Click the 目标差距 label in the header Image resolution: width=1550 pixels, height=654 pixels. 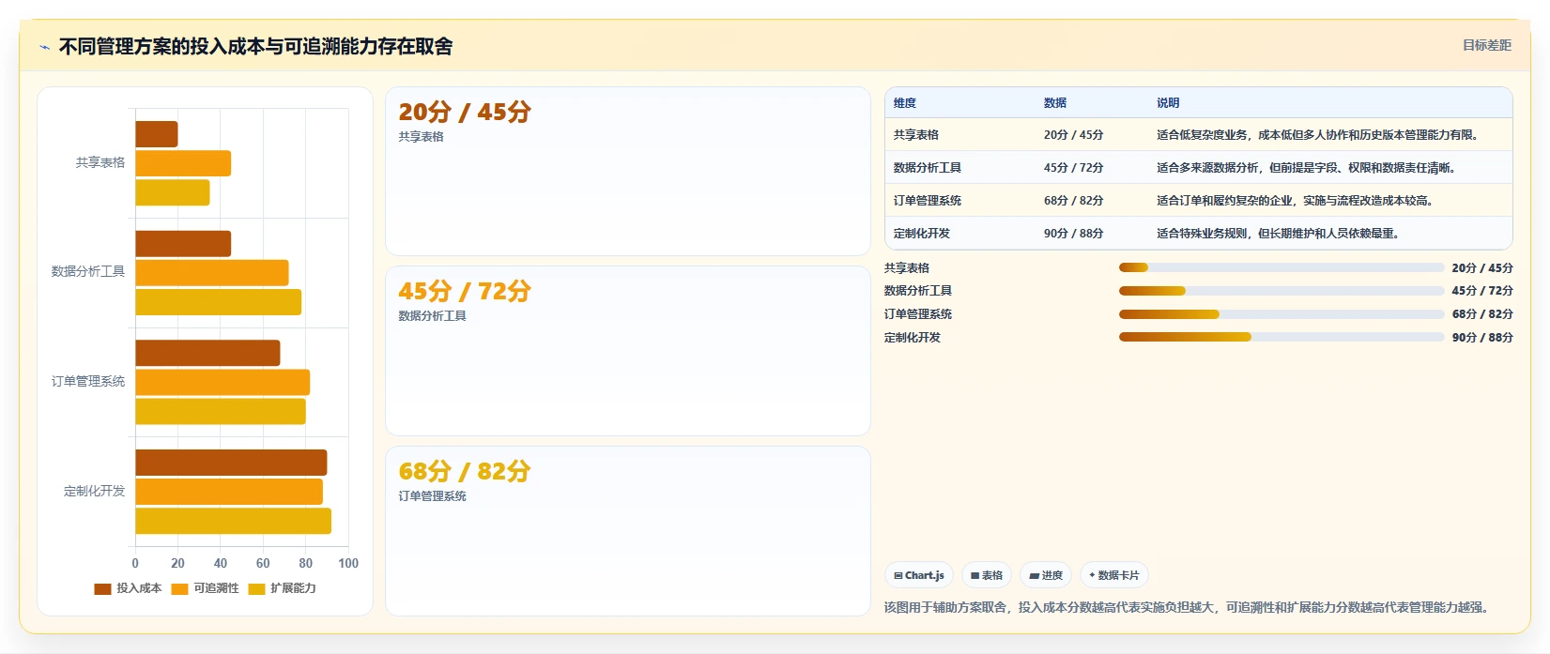coord(1487,45)
